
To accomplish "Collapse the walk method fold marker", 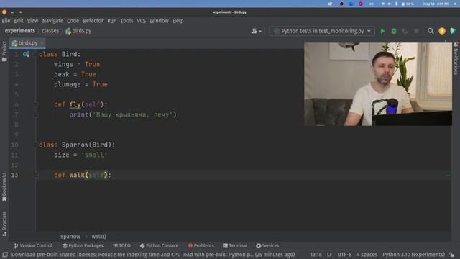I will [x=36, y=175].
